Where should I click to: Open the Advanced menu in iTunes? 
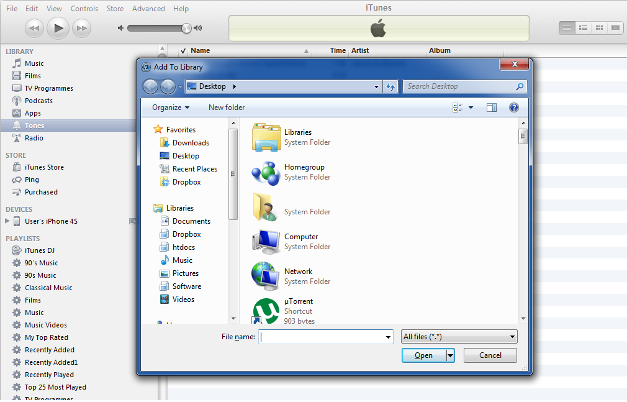148,9
